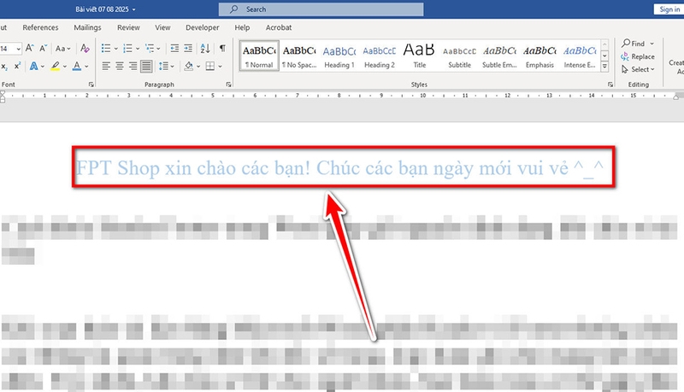Apply Heading 2 style
Image resolution: width=684 pixels, height=392 pixels.
pos(380,56)
